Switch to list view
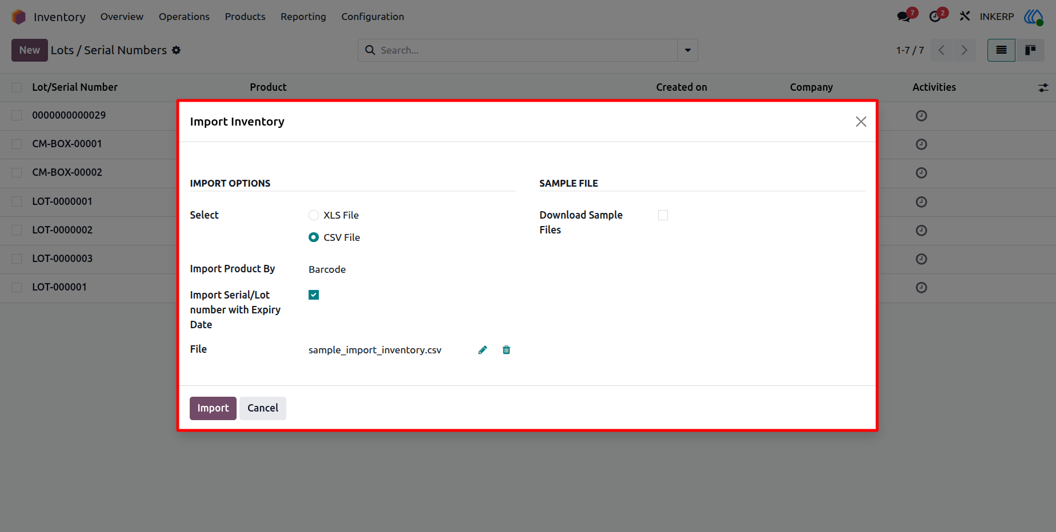 (1001, 50)
